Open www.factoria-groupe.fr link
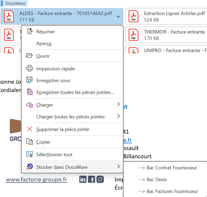The image size is (207, 197). (37, 179)
